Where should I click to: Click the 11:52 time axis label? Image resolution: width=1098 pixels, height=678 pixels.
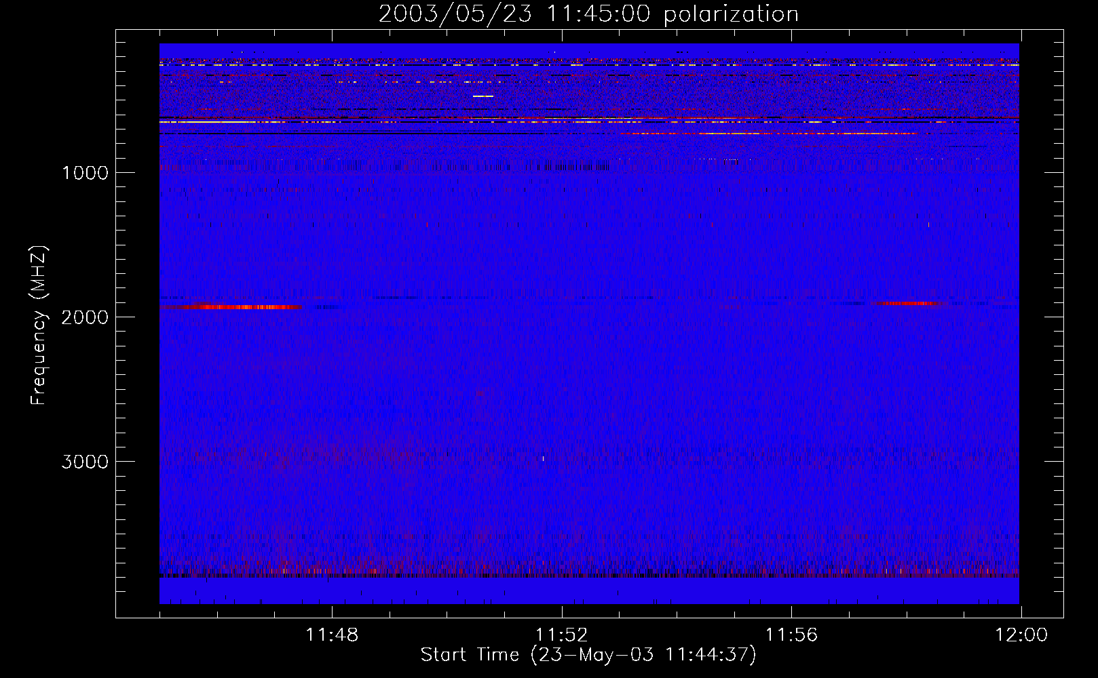coord(561,635)
